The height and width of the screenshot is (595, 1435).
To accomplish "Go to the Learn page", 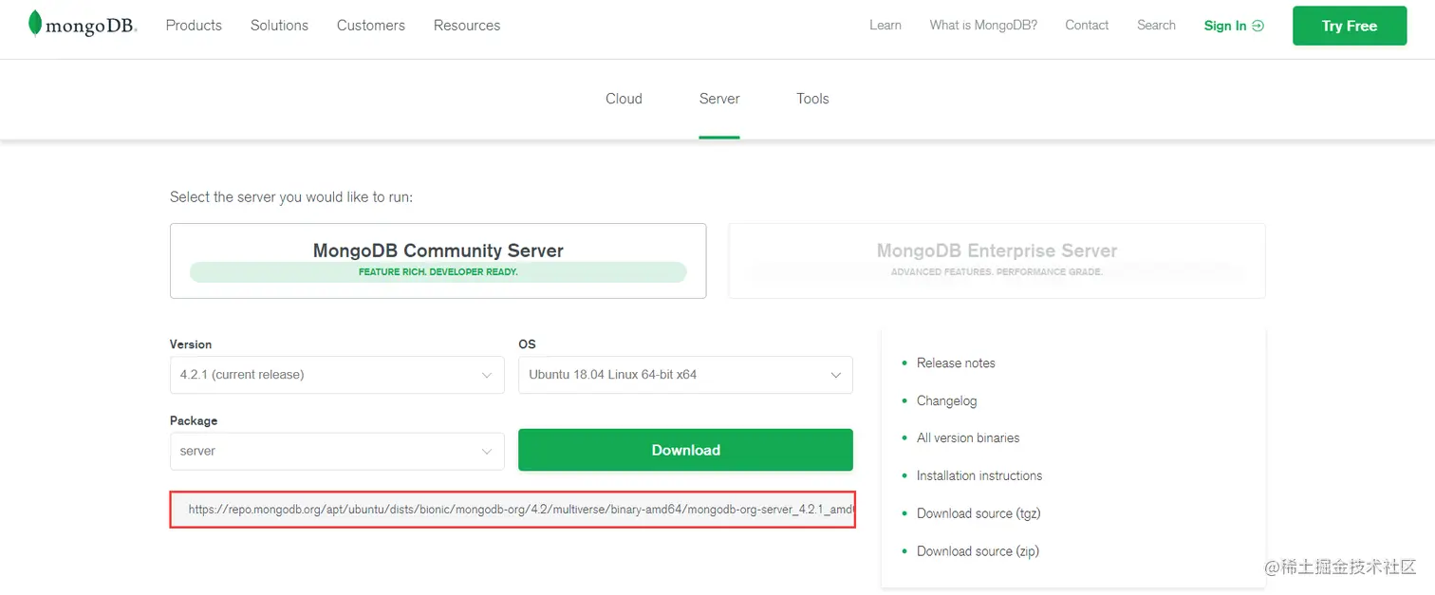I will coord(885,26).
